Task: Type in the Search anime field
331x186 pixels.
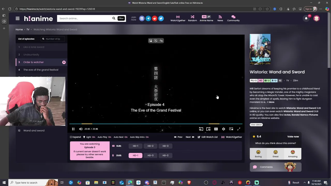Action: pyautogui.click(x=84, y=18)
